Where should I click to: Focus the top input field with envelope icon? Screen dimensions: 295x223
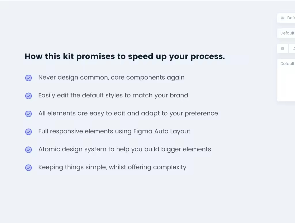[290, 18]
